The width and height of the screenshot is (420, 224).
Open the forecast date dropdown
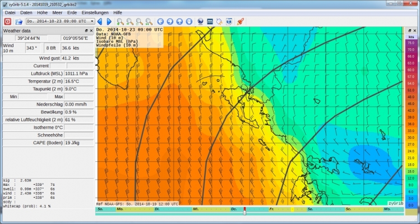pyautogui.click(x=61, y=21)
